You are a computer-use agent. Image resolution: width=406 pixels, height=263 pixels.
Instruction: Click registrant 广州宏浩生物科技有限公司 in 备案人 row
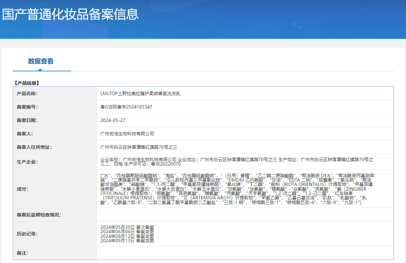(x=127, y=134)
